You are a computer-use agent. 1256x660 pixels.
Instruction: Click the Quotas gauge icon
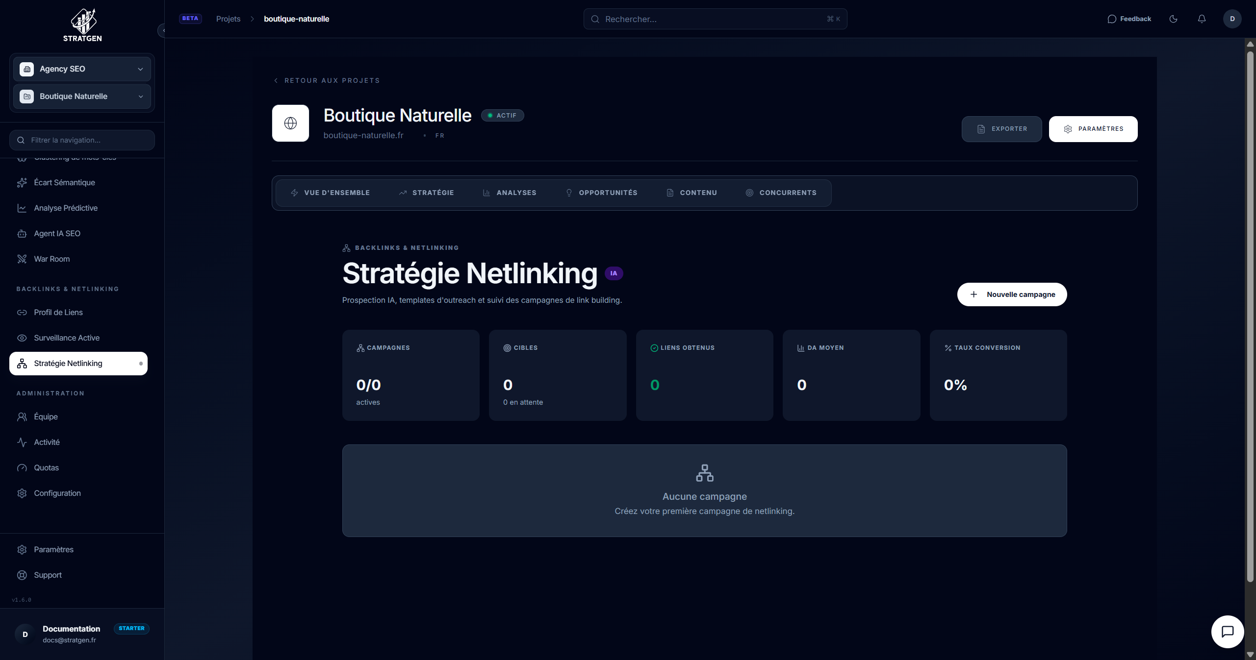tap(22, 468)
